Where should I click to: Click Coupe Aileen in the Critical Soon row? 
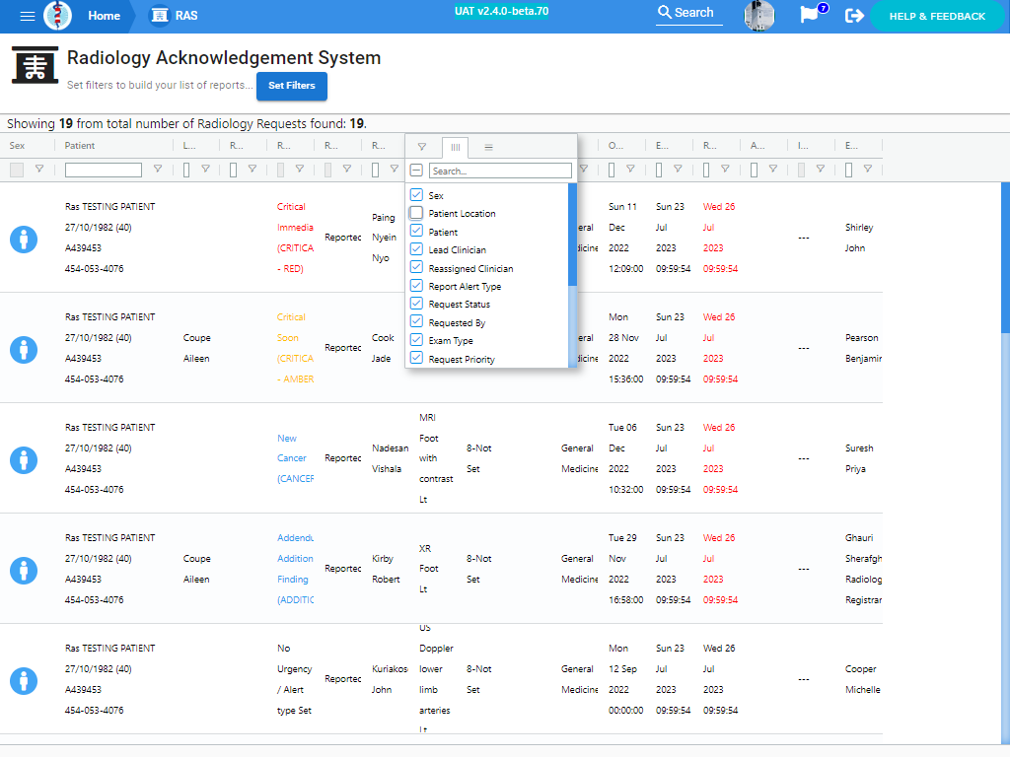click(196, 348)
